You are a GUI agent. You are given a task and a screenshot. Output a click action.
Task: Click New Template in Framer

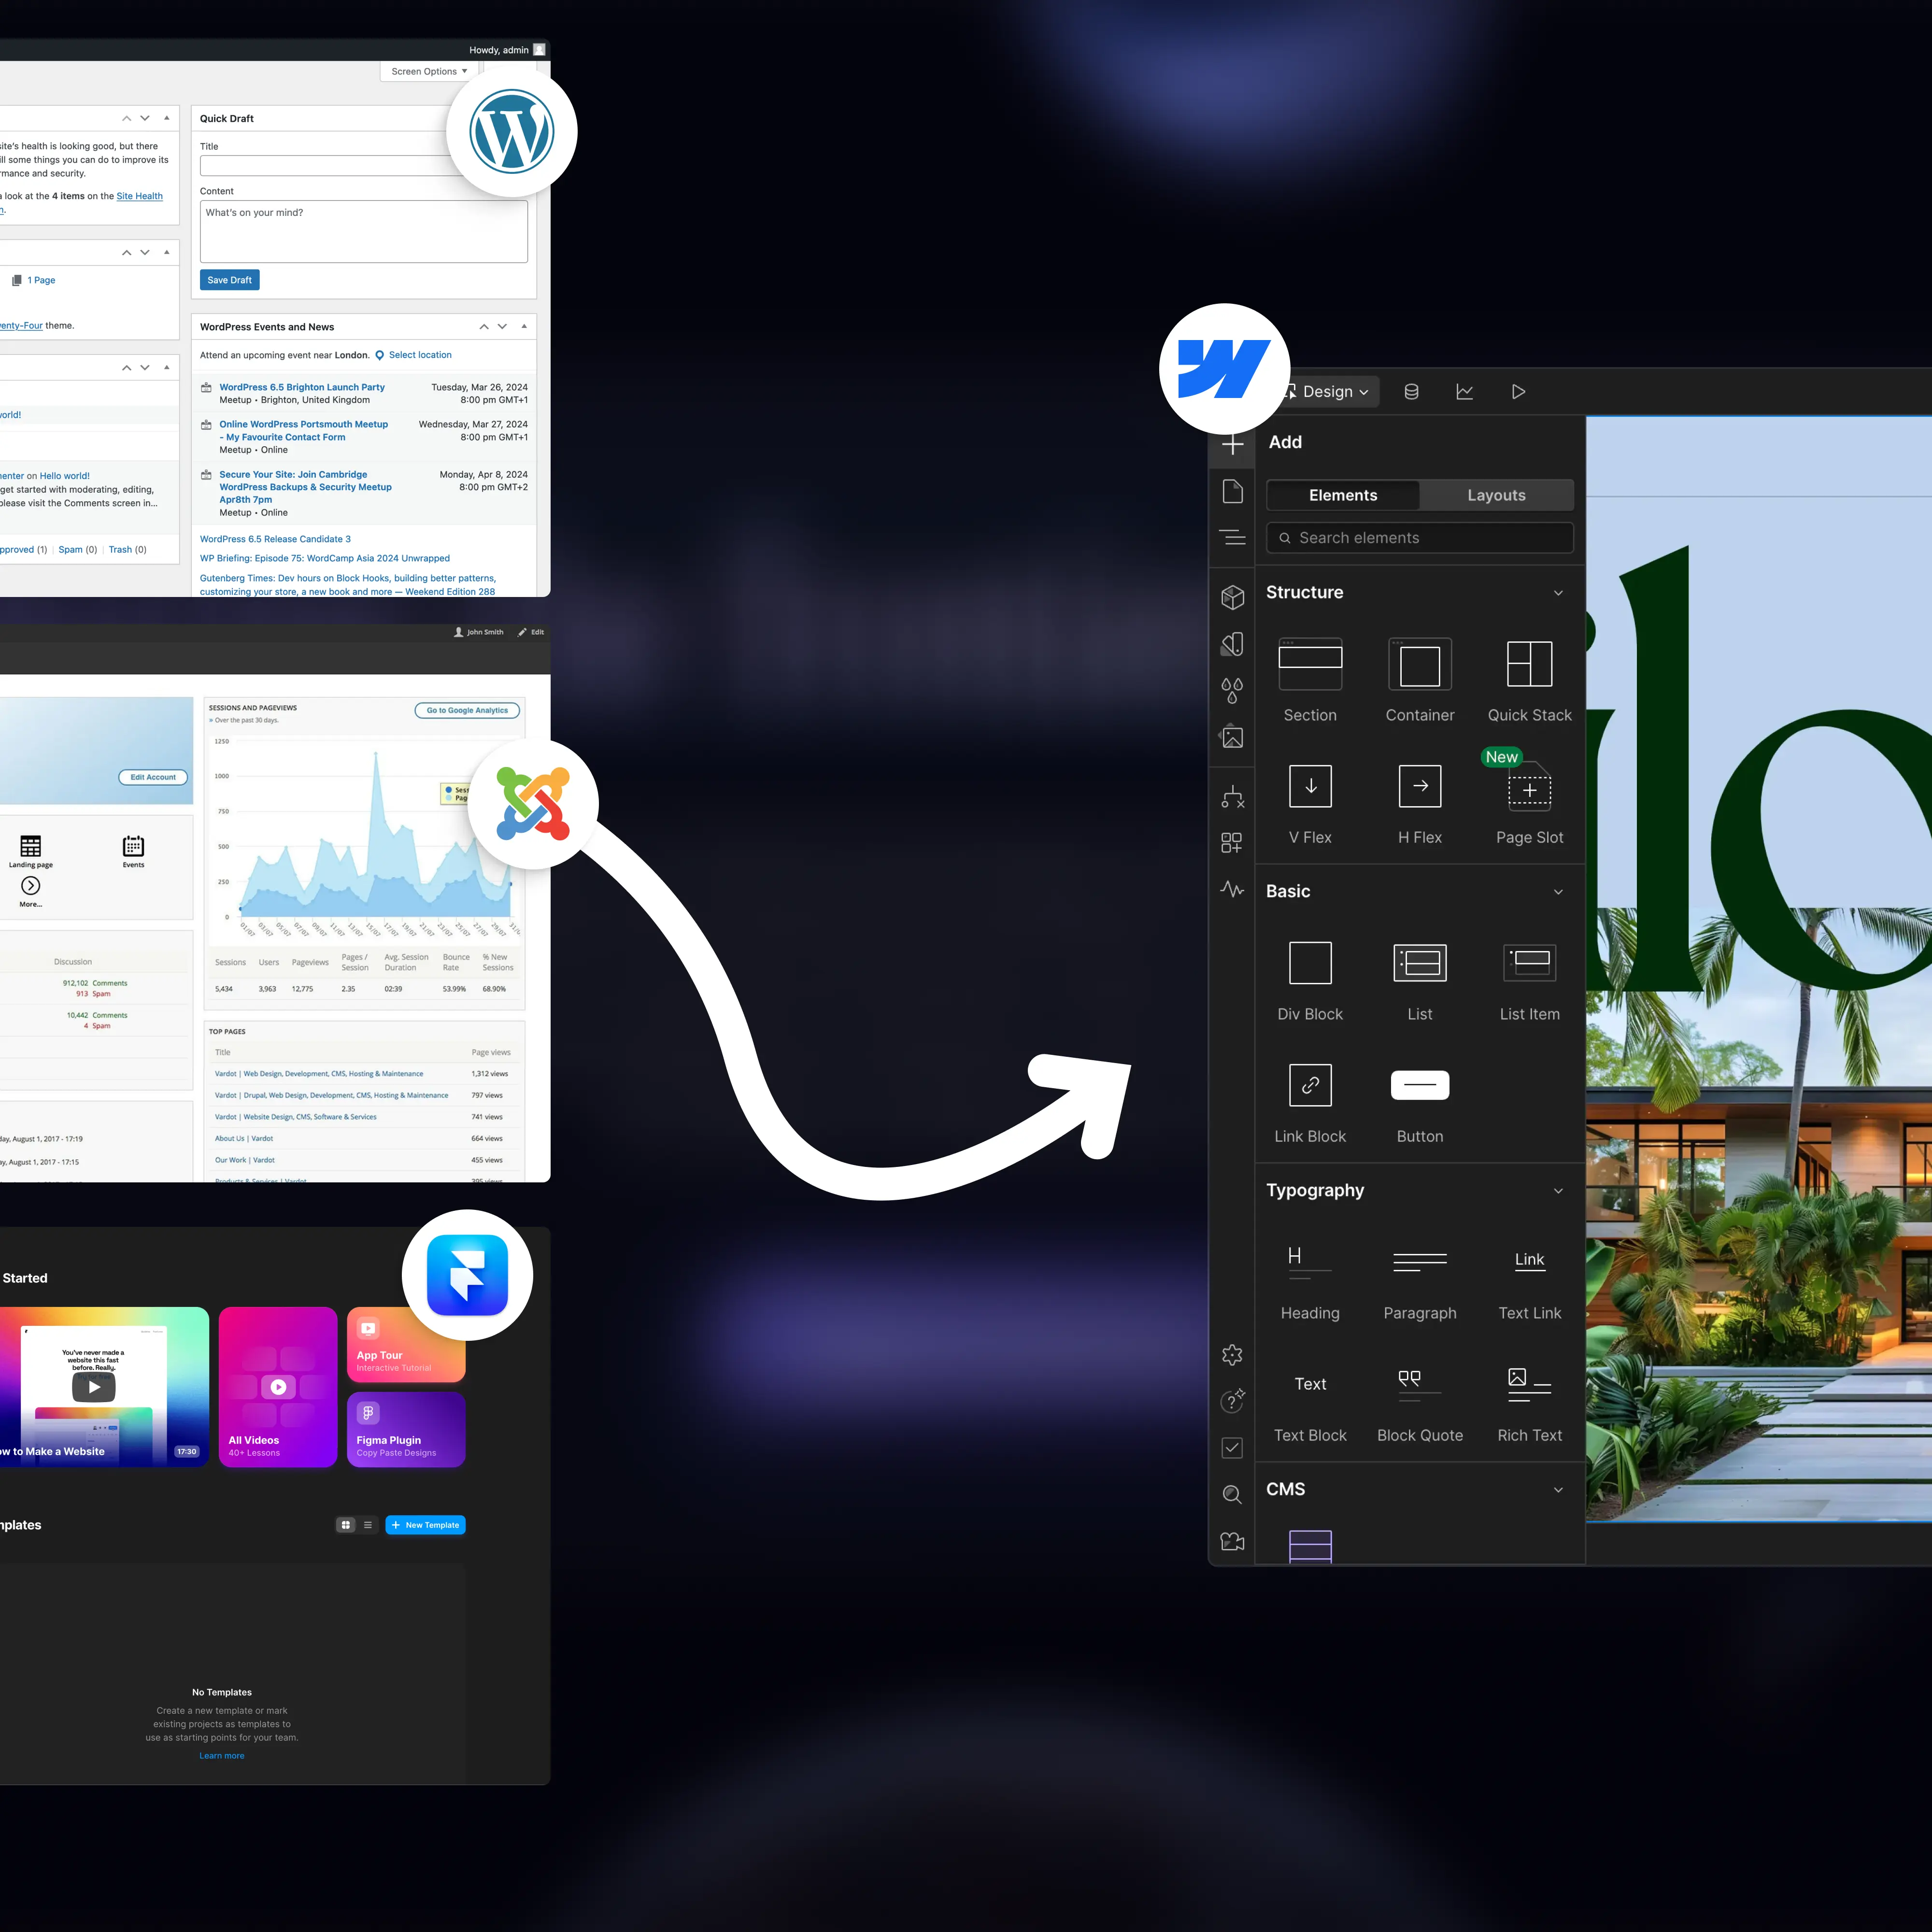coord(425,1525)
